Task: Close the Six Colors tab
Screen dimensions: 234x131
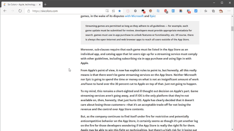Action: 40,5
